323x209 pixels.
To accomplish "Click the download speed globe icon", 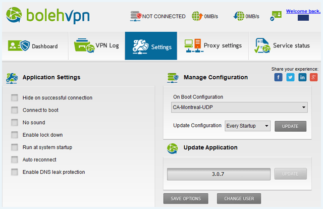I will click(x=239, y=16).
